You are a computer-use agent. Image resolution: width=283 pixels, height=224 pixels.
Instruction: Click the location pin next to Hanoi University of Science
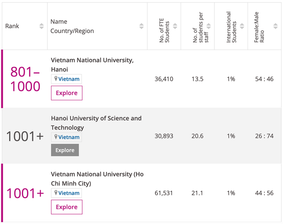pyautogui.click(x=56, y=137)
